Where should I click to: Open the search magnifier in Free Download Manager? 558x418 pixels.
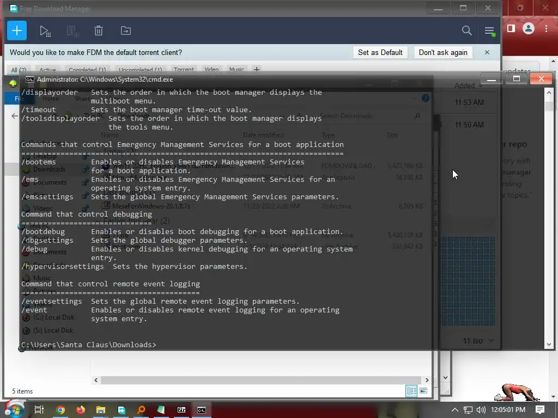pyautogui.click(x=466, y=30)
